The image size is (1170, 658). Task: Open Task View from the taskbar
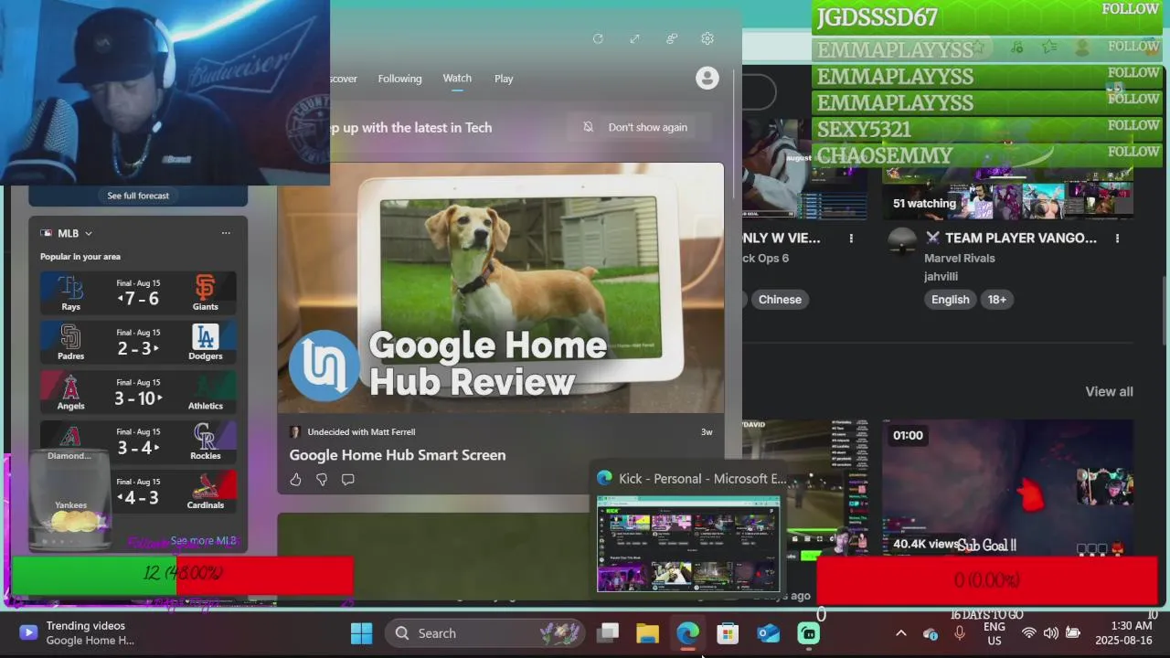(x=608, y=632)
